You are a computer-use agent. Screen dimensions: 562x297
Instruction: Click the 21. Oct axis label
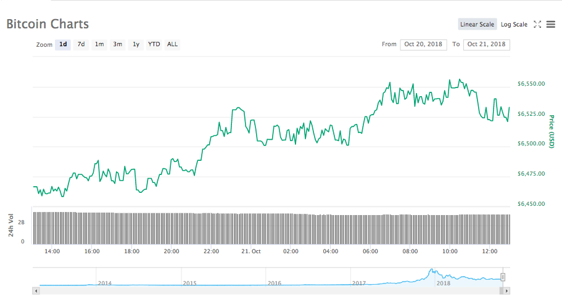[251, 251]
